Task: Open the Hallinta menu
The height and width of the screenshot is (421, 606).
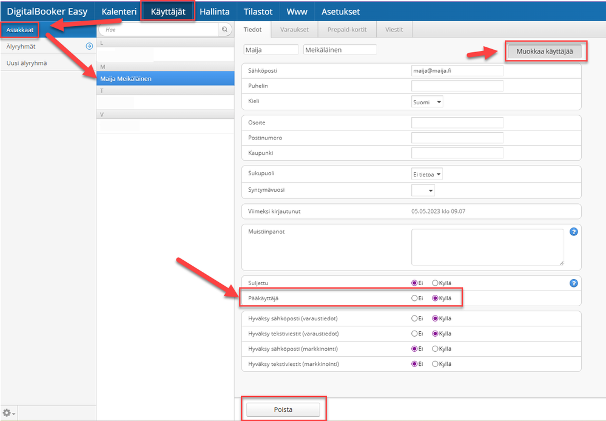Action: click(x=215, y=11)
